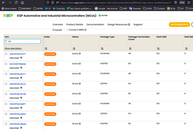193x129 pixels.
Task: Open the S9S12P128J0CLH part link
Action: [x=18, y=84]
